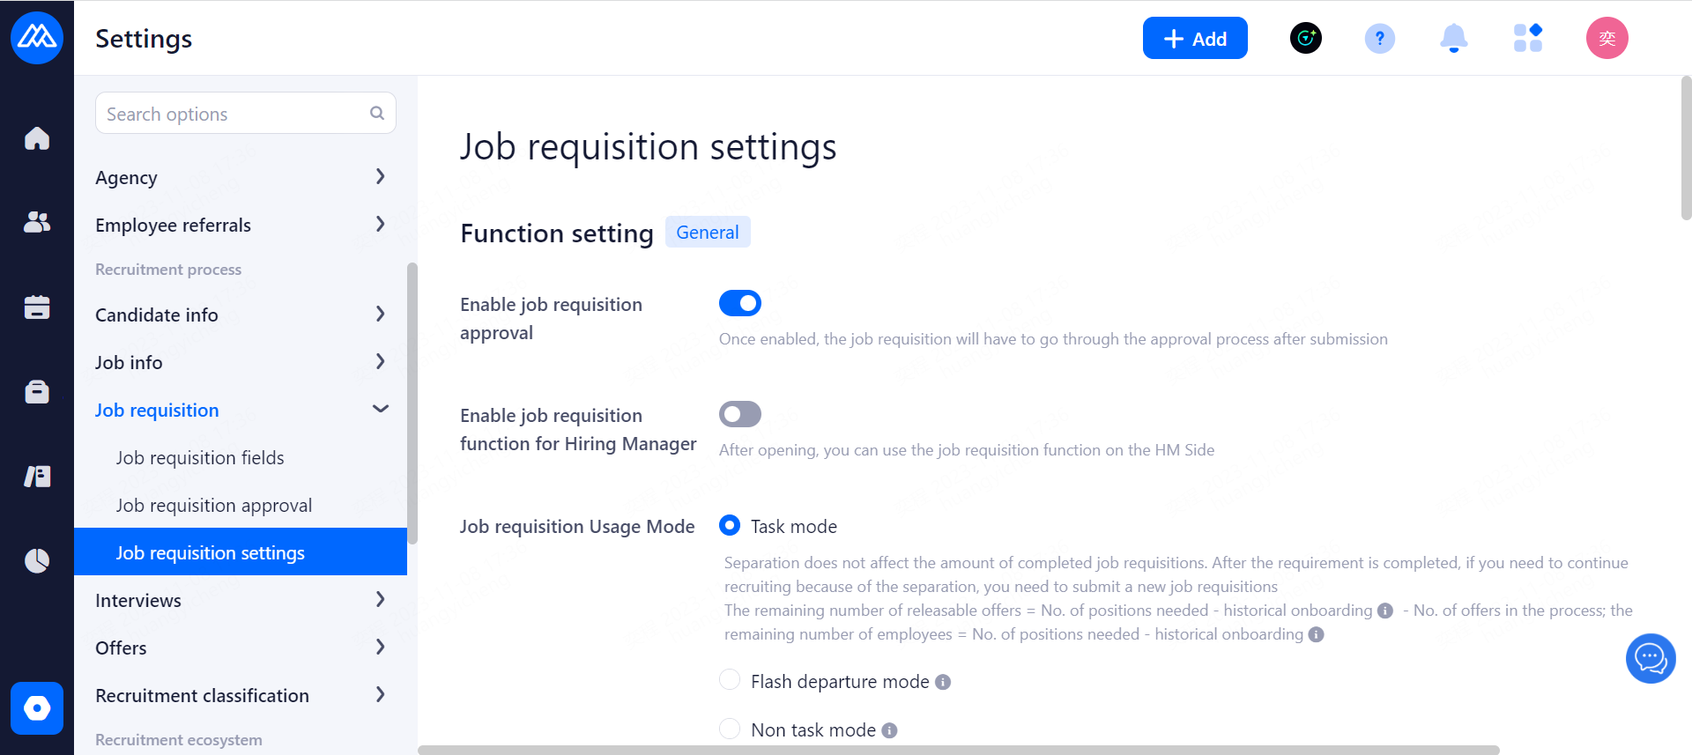Click the horizontal scrollbar at the bottom

[958, 750]
